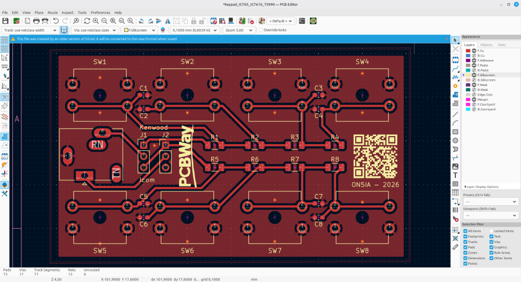Click the SW1 silkscreen label on board
This screenshot has height=282, width=521.
(x=100, y=61)
